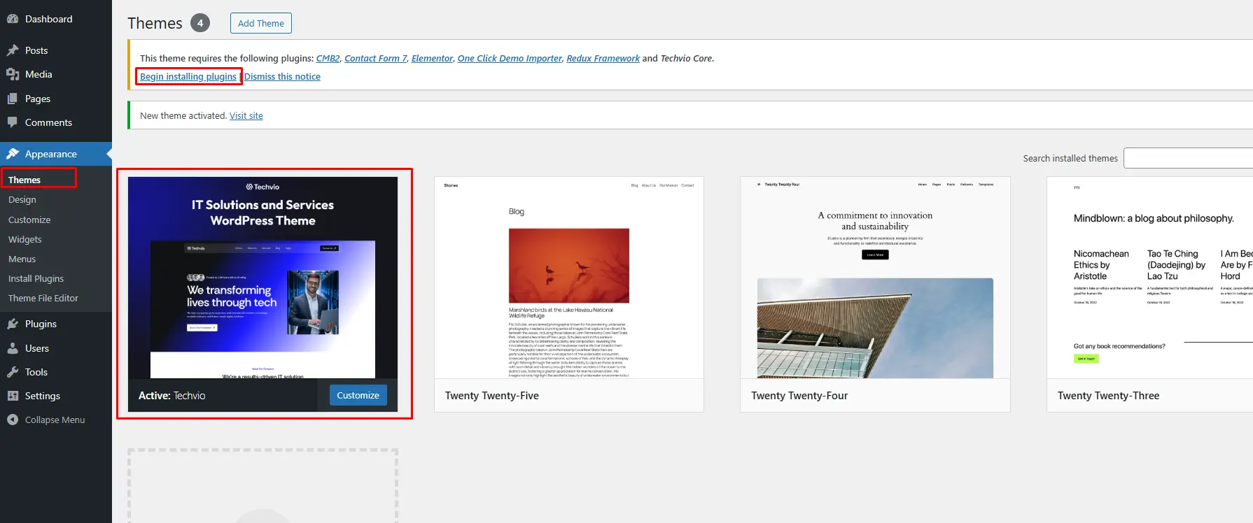Click the Users person icon
Screen dimensions: 1253x523
[x=13, y=348]
